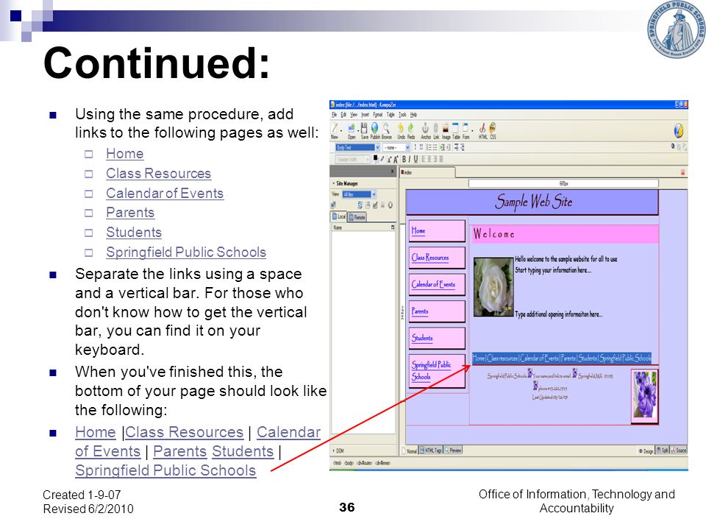Click the Link chain toolbar icon
Screen dimensions: 706x530
[x=436, y=128]
